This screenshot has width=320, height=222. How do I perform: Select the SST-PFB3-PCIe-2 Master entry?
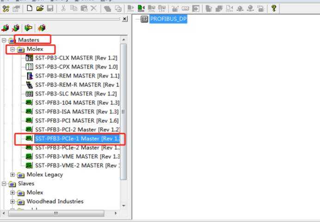[77, 147]
